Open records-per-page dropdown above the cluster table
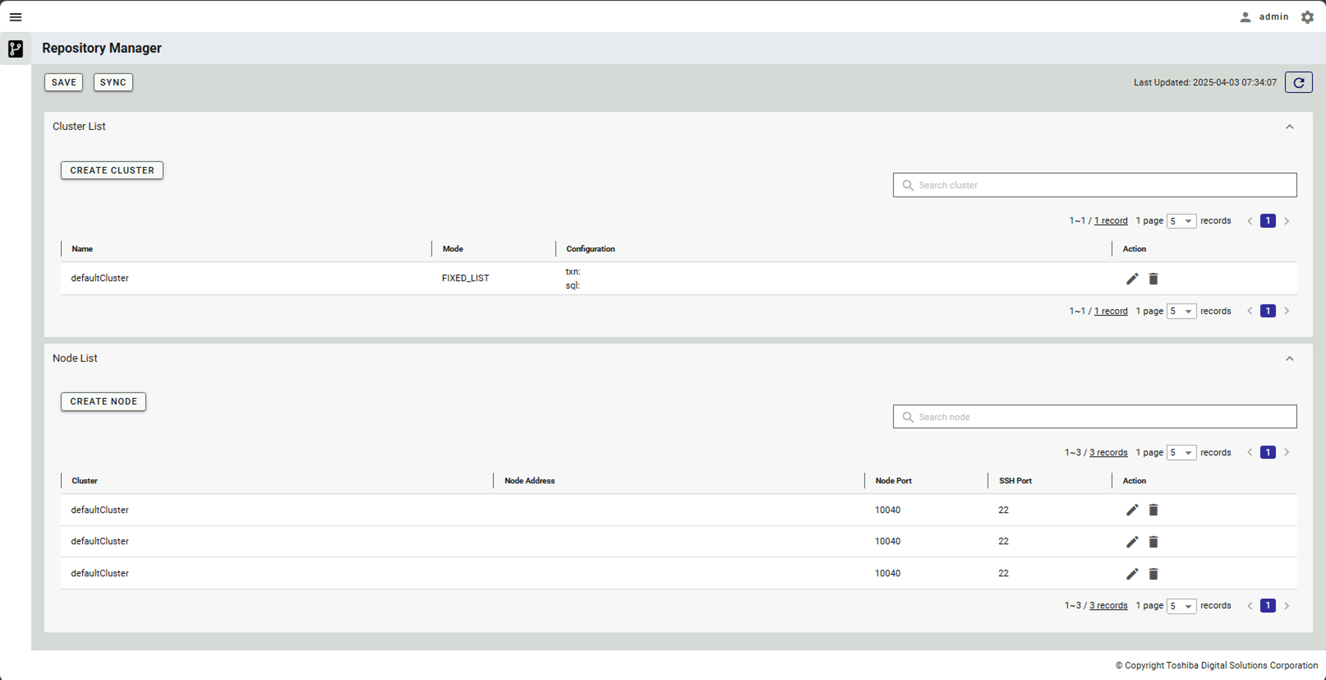Screen dimensions: 1326x680 point(1181,221)
